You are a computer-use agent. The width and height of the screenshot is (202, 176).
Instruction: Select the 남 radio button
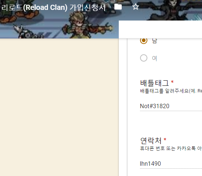(144, 40)
